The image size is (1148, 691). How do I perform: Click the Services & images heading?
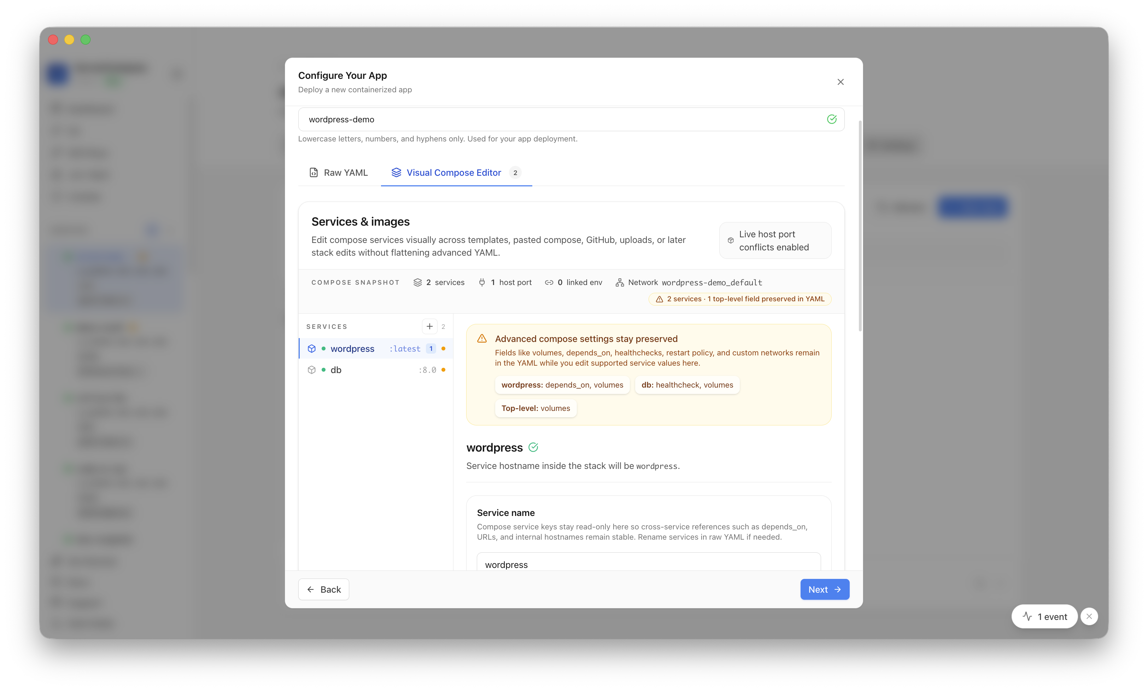coord(360,222)
